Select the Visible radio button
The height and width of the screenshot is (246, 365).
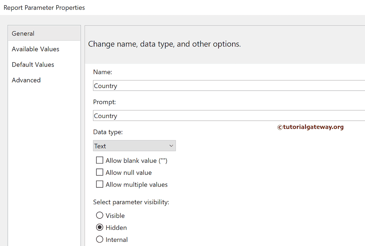coord(100,215)
